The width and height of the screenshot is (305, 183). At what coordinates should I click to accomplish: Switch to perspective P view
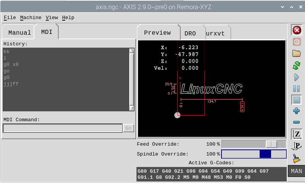[297, 146]
